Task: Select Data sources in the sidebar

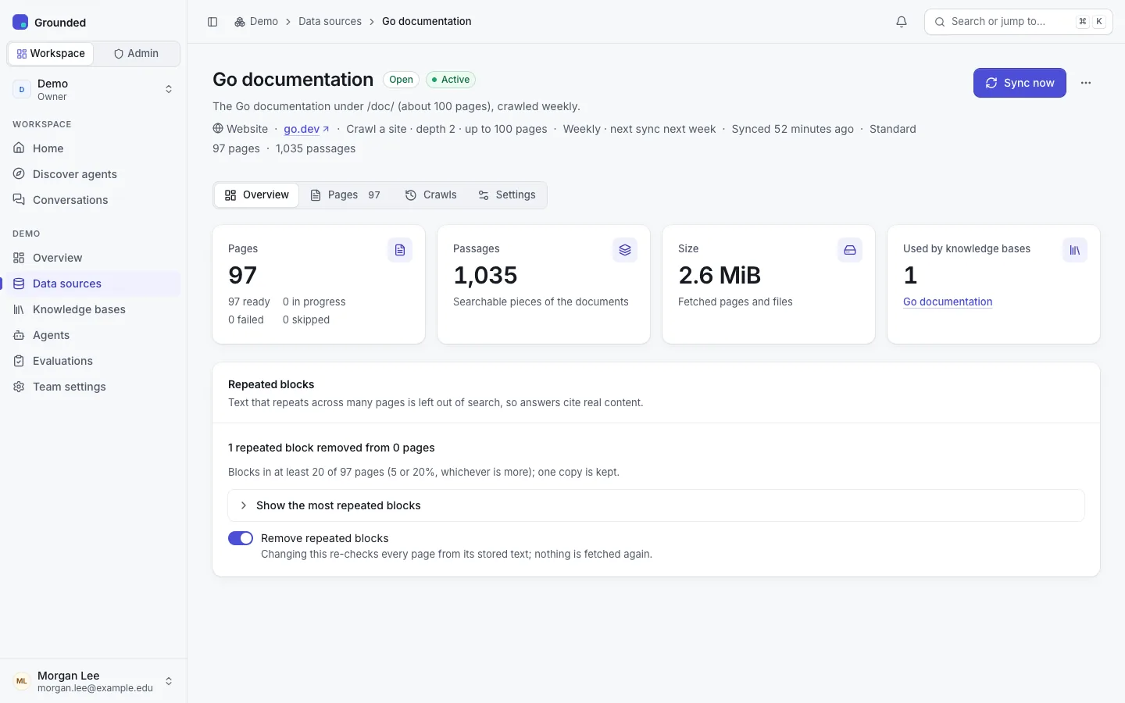Action: pyautogui.click(x=94, y=284)
